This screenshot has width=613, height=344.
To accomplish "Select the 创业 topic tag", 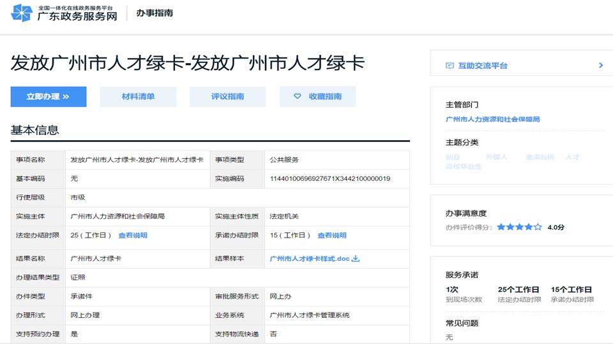I will click(x=453, y=157).
